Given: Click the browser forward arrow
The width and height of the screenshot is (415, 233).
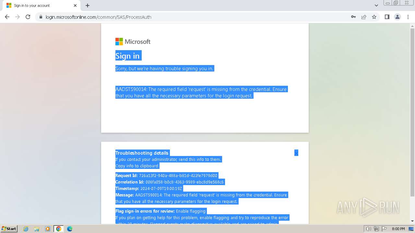Looking at the screenshot, I should 18,17.
